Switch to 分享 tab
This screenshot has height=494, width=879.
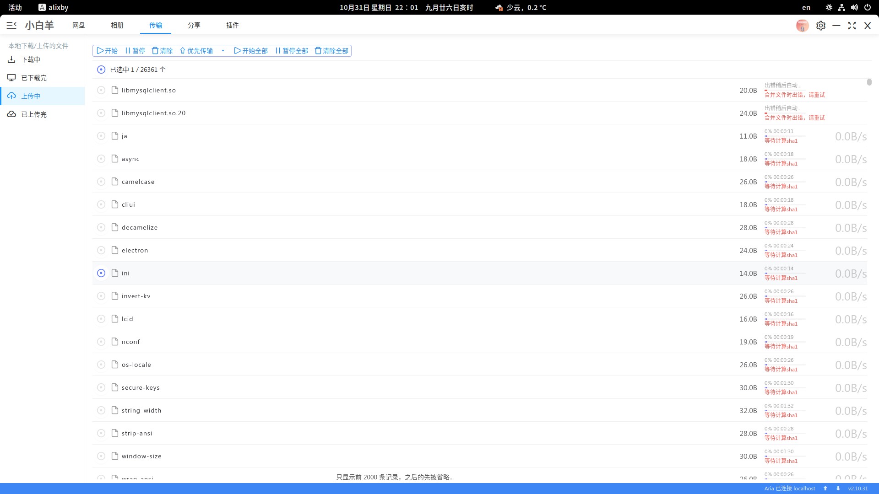click(194, 25)
